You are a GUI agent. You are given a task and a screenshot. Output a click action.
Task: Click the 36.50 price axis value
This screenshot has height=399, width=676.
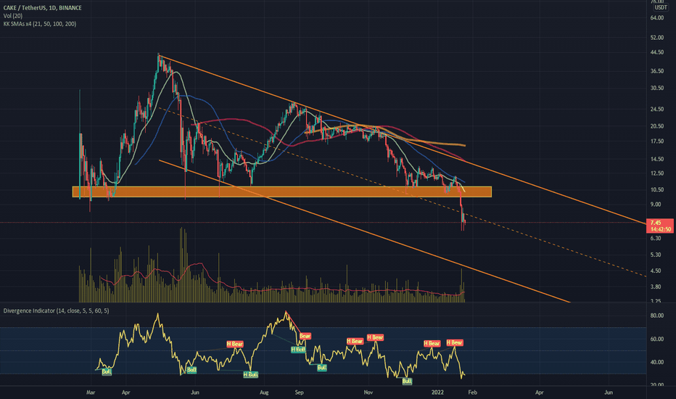pos(657,71)
